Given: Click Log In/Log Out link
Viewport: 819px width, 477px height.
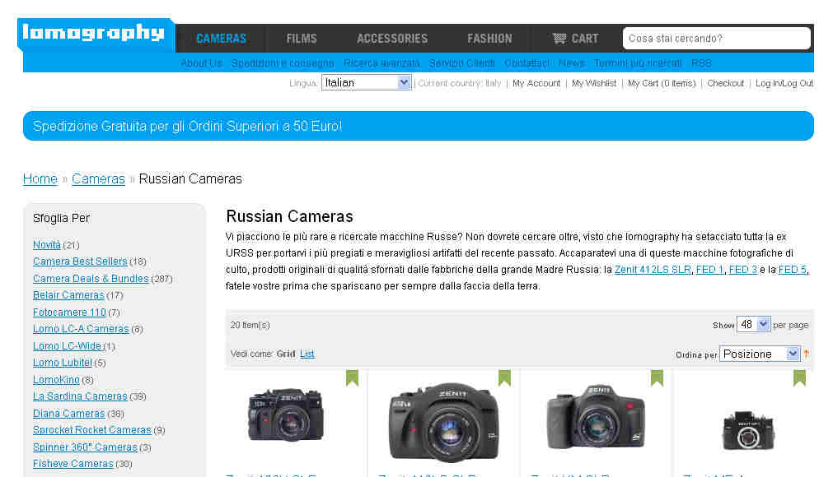Looking at the screenshot, I should [x=784, y=83].
